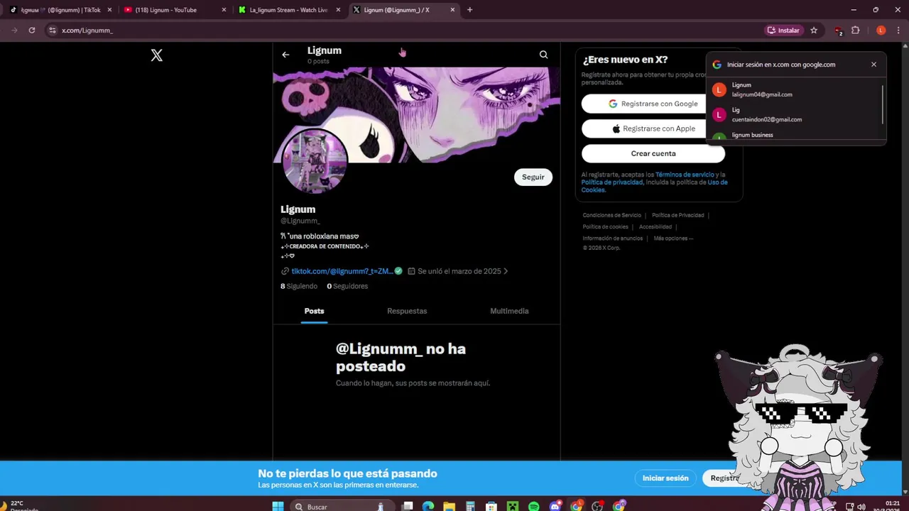Bookmark this page with the star icon
Image resolution: width=909 pixels, height=511 pixels.
pyautogui.click(x=814, y=31)
